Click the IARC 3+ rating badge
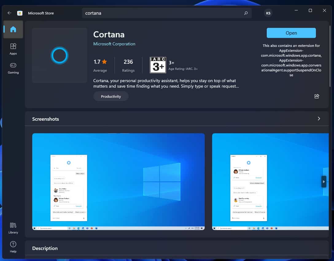334x261 pixels. pyautogui.click(x=158, y=65)
